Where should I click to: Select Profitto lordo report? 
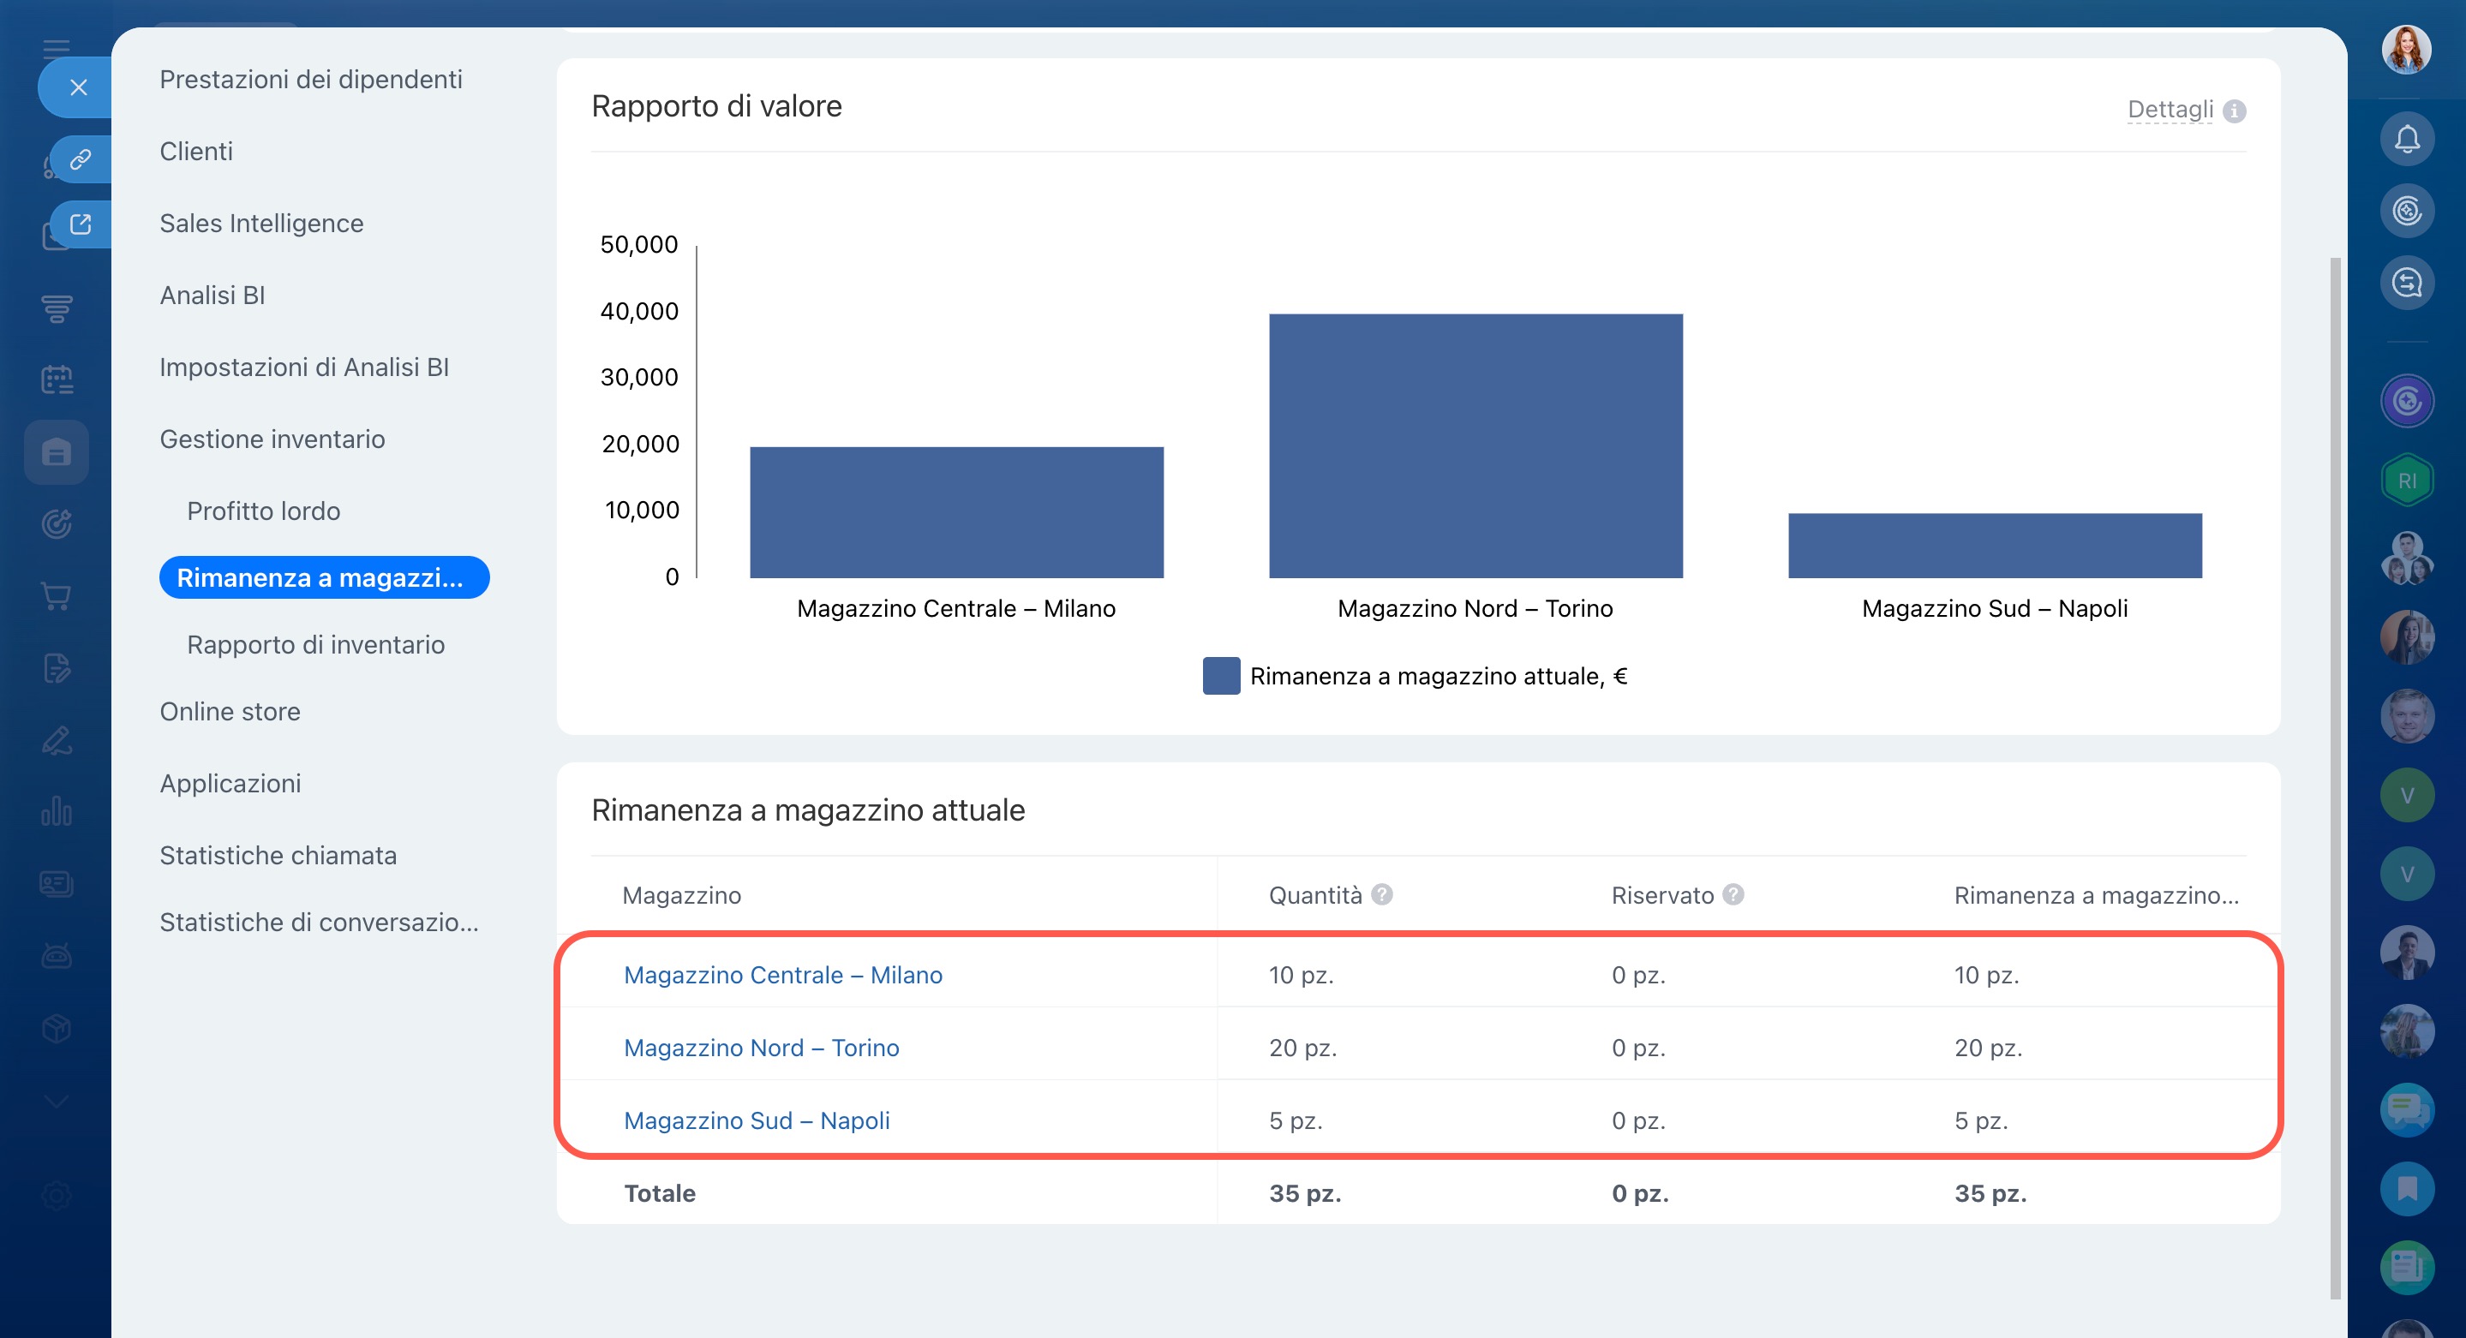pyautogui.click(x=263, y=511)
